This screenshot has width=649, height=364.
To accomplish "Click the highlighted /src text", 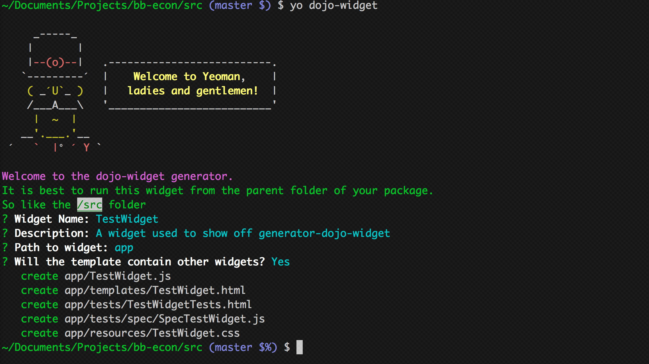I will coord(89,205).
